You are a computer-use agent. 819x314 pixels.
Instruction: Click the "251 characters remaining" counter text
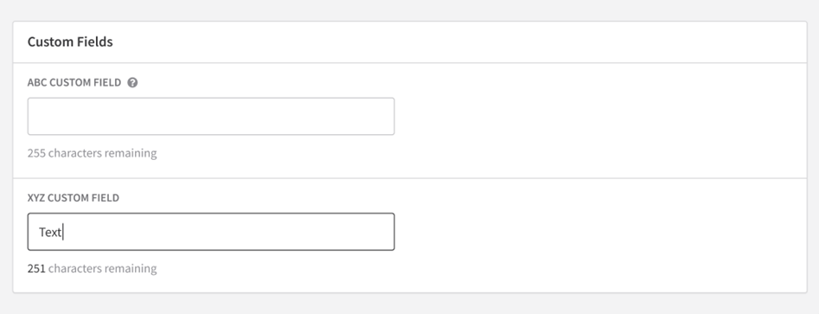point(92,268)
